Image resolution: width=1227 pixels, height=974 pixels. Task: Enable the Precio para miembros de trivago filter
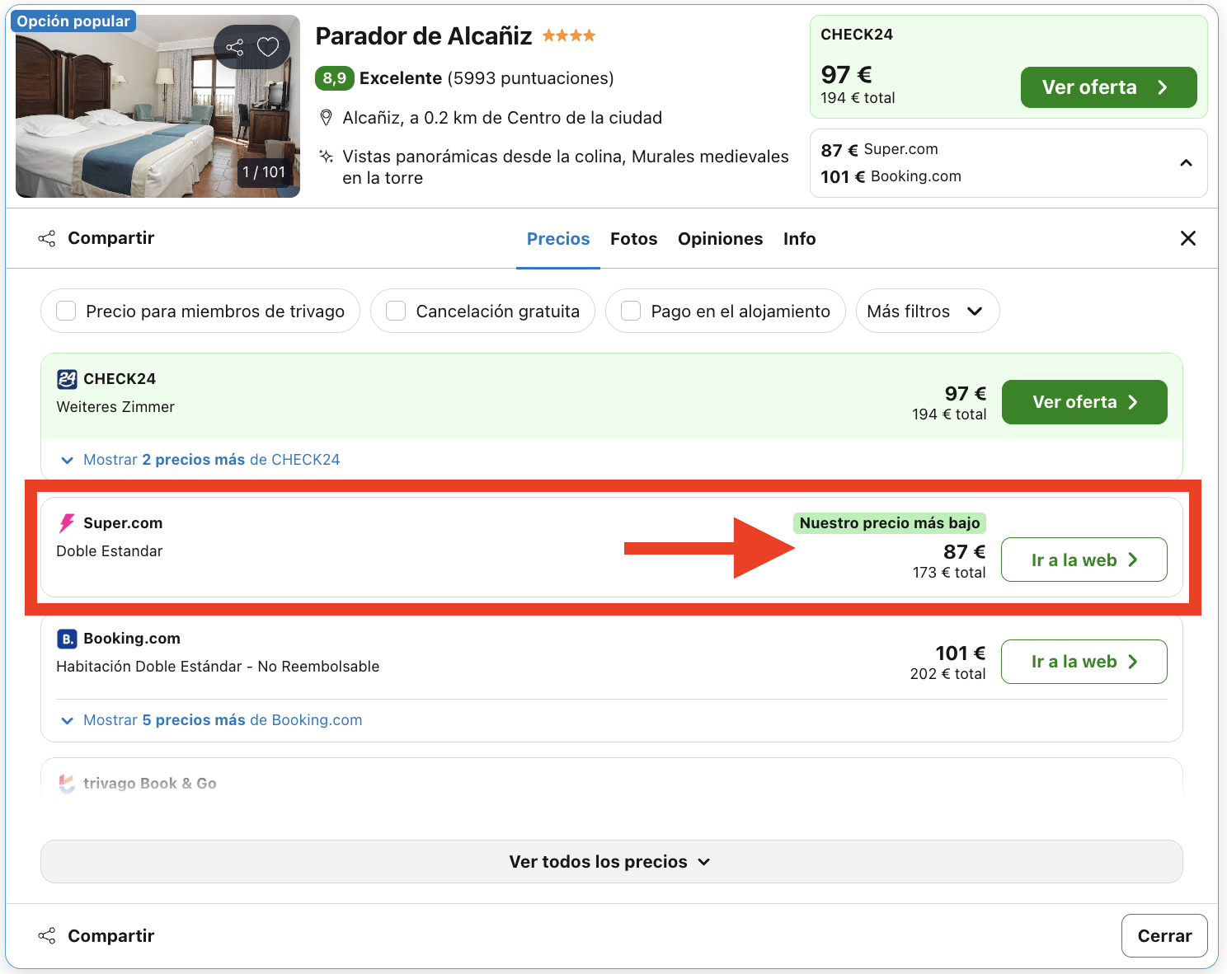[x=66, y=311]
